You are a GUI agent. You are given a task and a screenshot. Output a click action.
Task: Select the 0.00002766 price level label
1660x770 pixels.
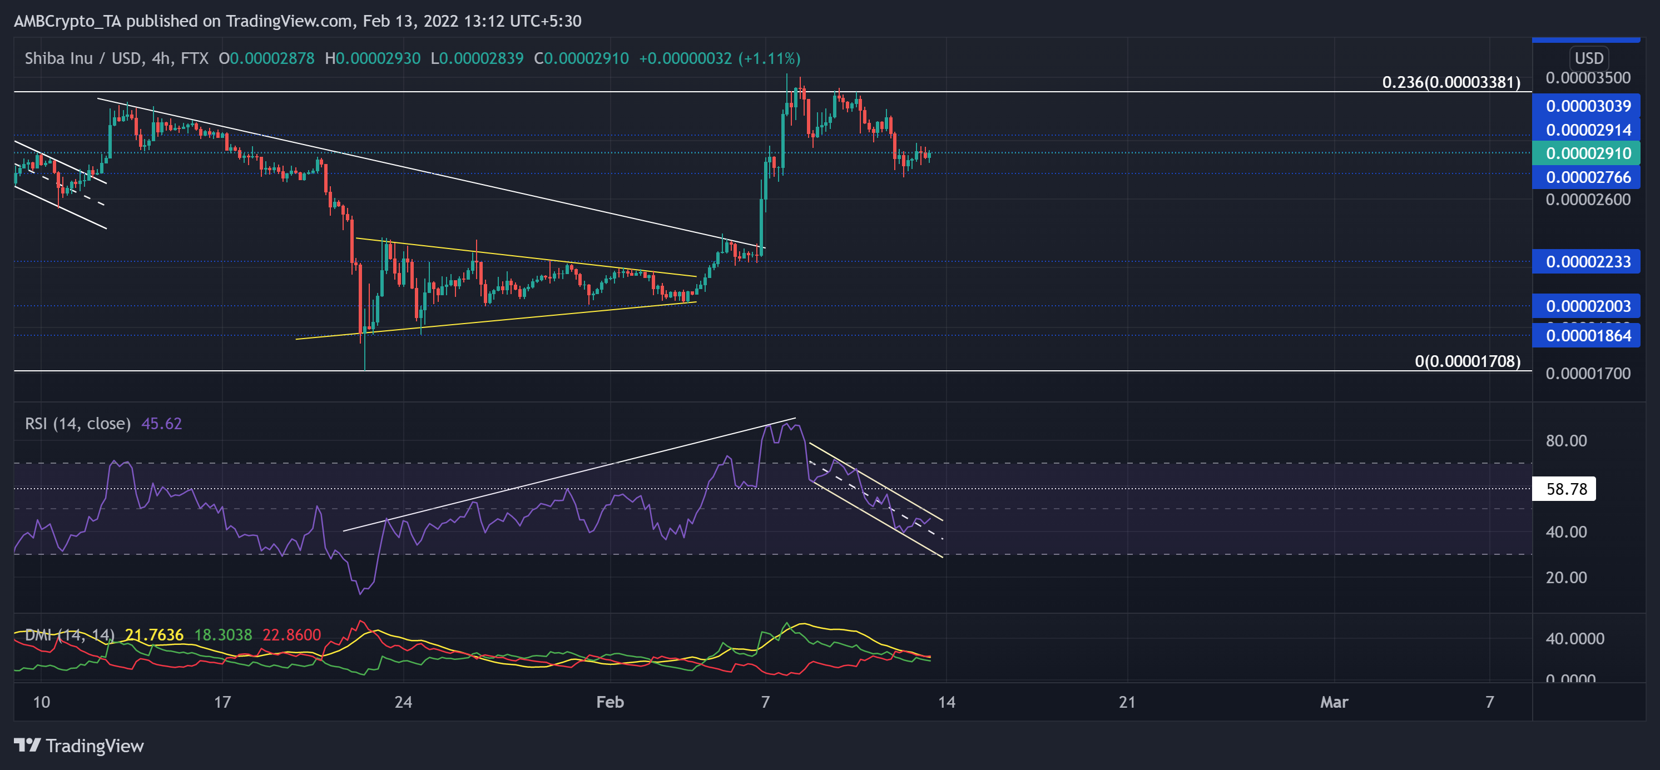click(1586, 177)
